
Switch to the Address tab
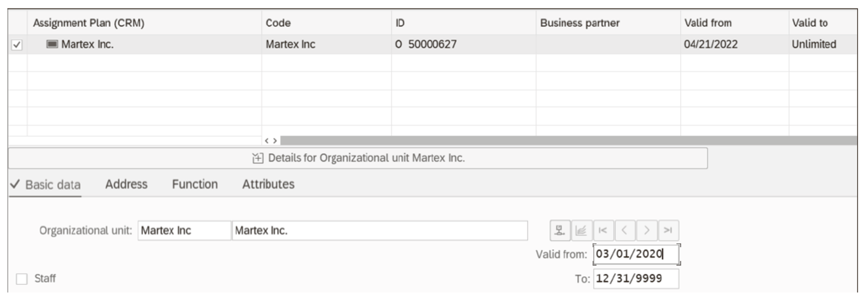126,184
